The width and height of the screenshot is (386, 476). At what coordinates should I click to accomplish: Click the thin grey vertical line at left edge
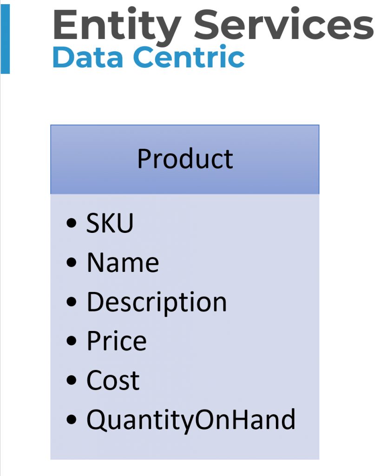click(0, 279)
